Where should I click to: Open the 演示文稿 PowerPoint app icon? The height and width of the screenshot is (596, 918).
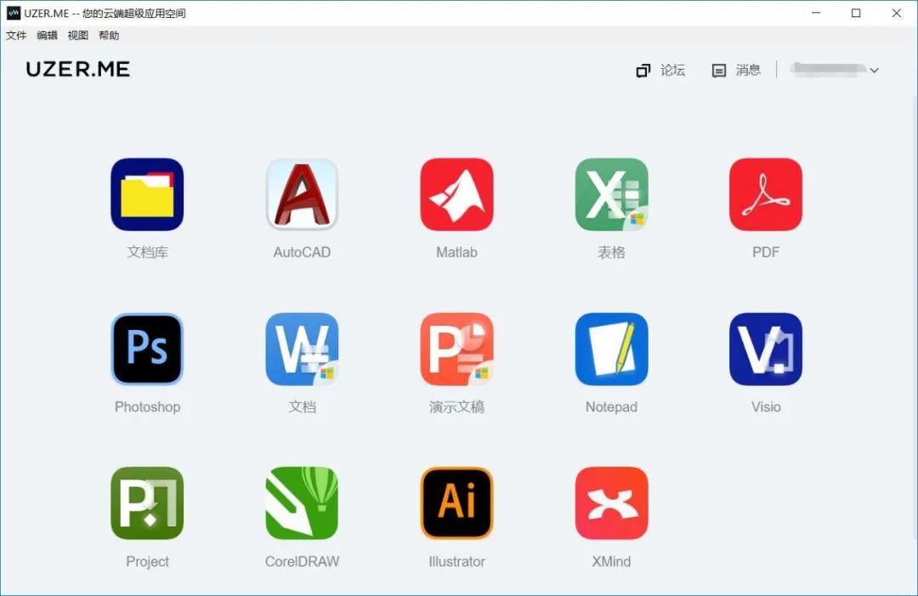click(456, 349)
